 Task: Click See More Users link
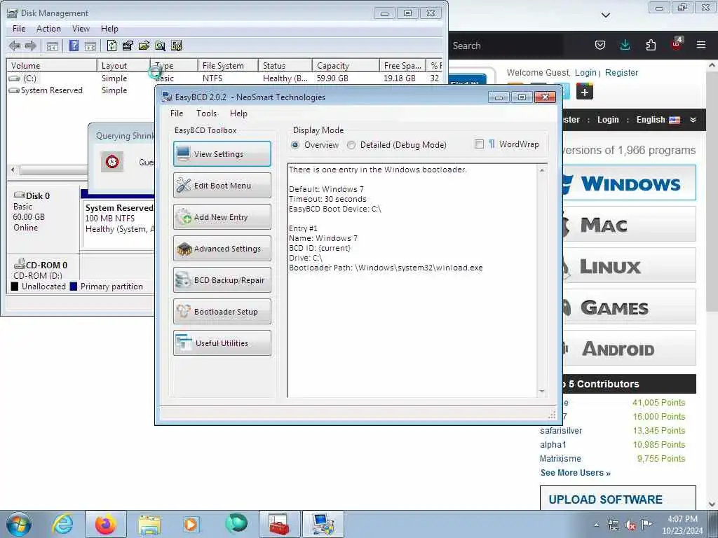pos(575,473)
